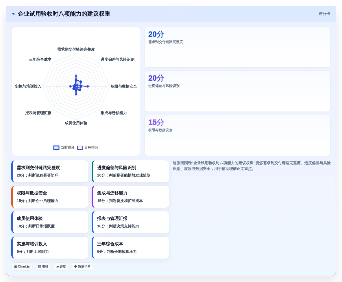Screen dimensions: 342x282
Task: Click radar axis label 权限与数据安全
Action: [x=124, y=86]
